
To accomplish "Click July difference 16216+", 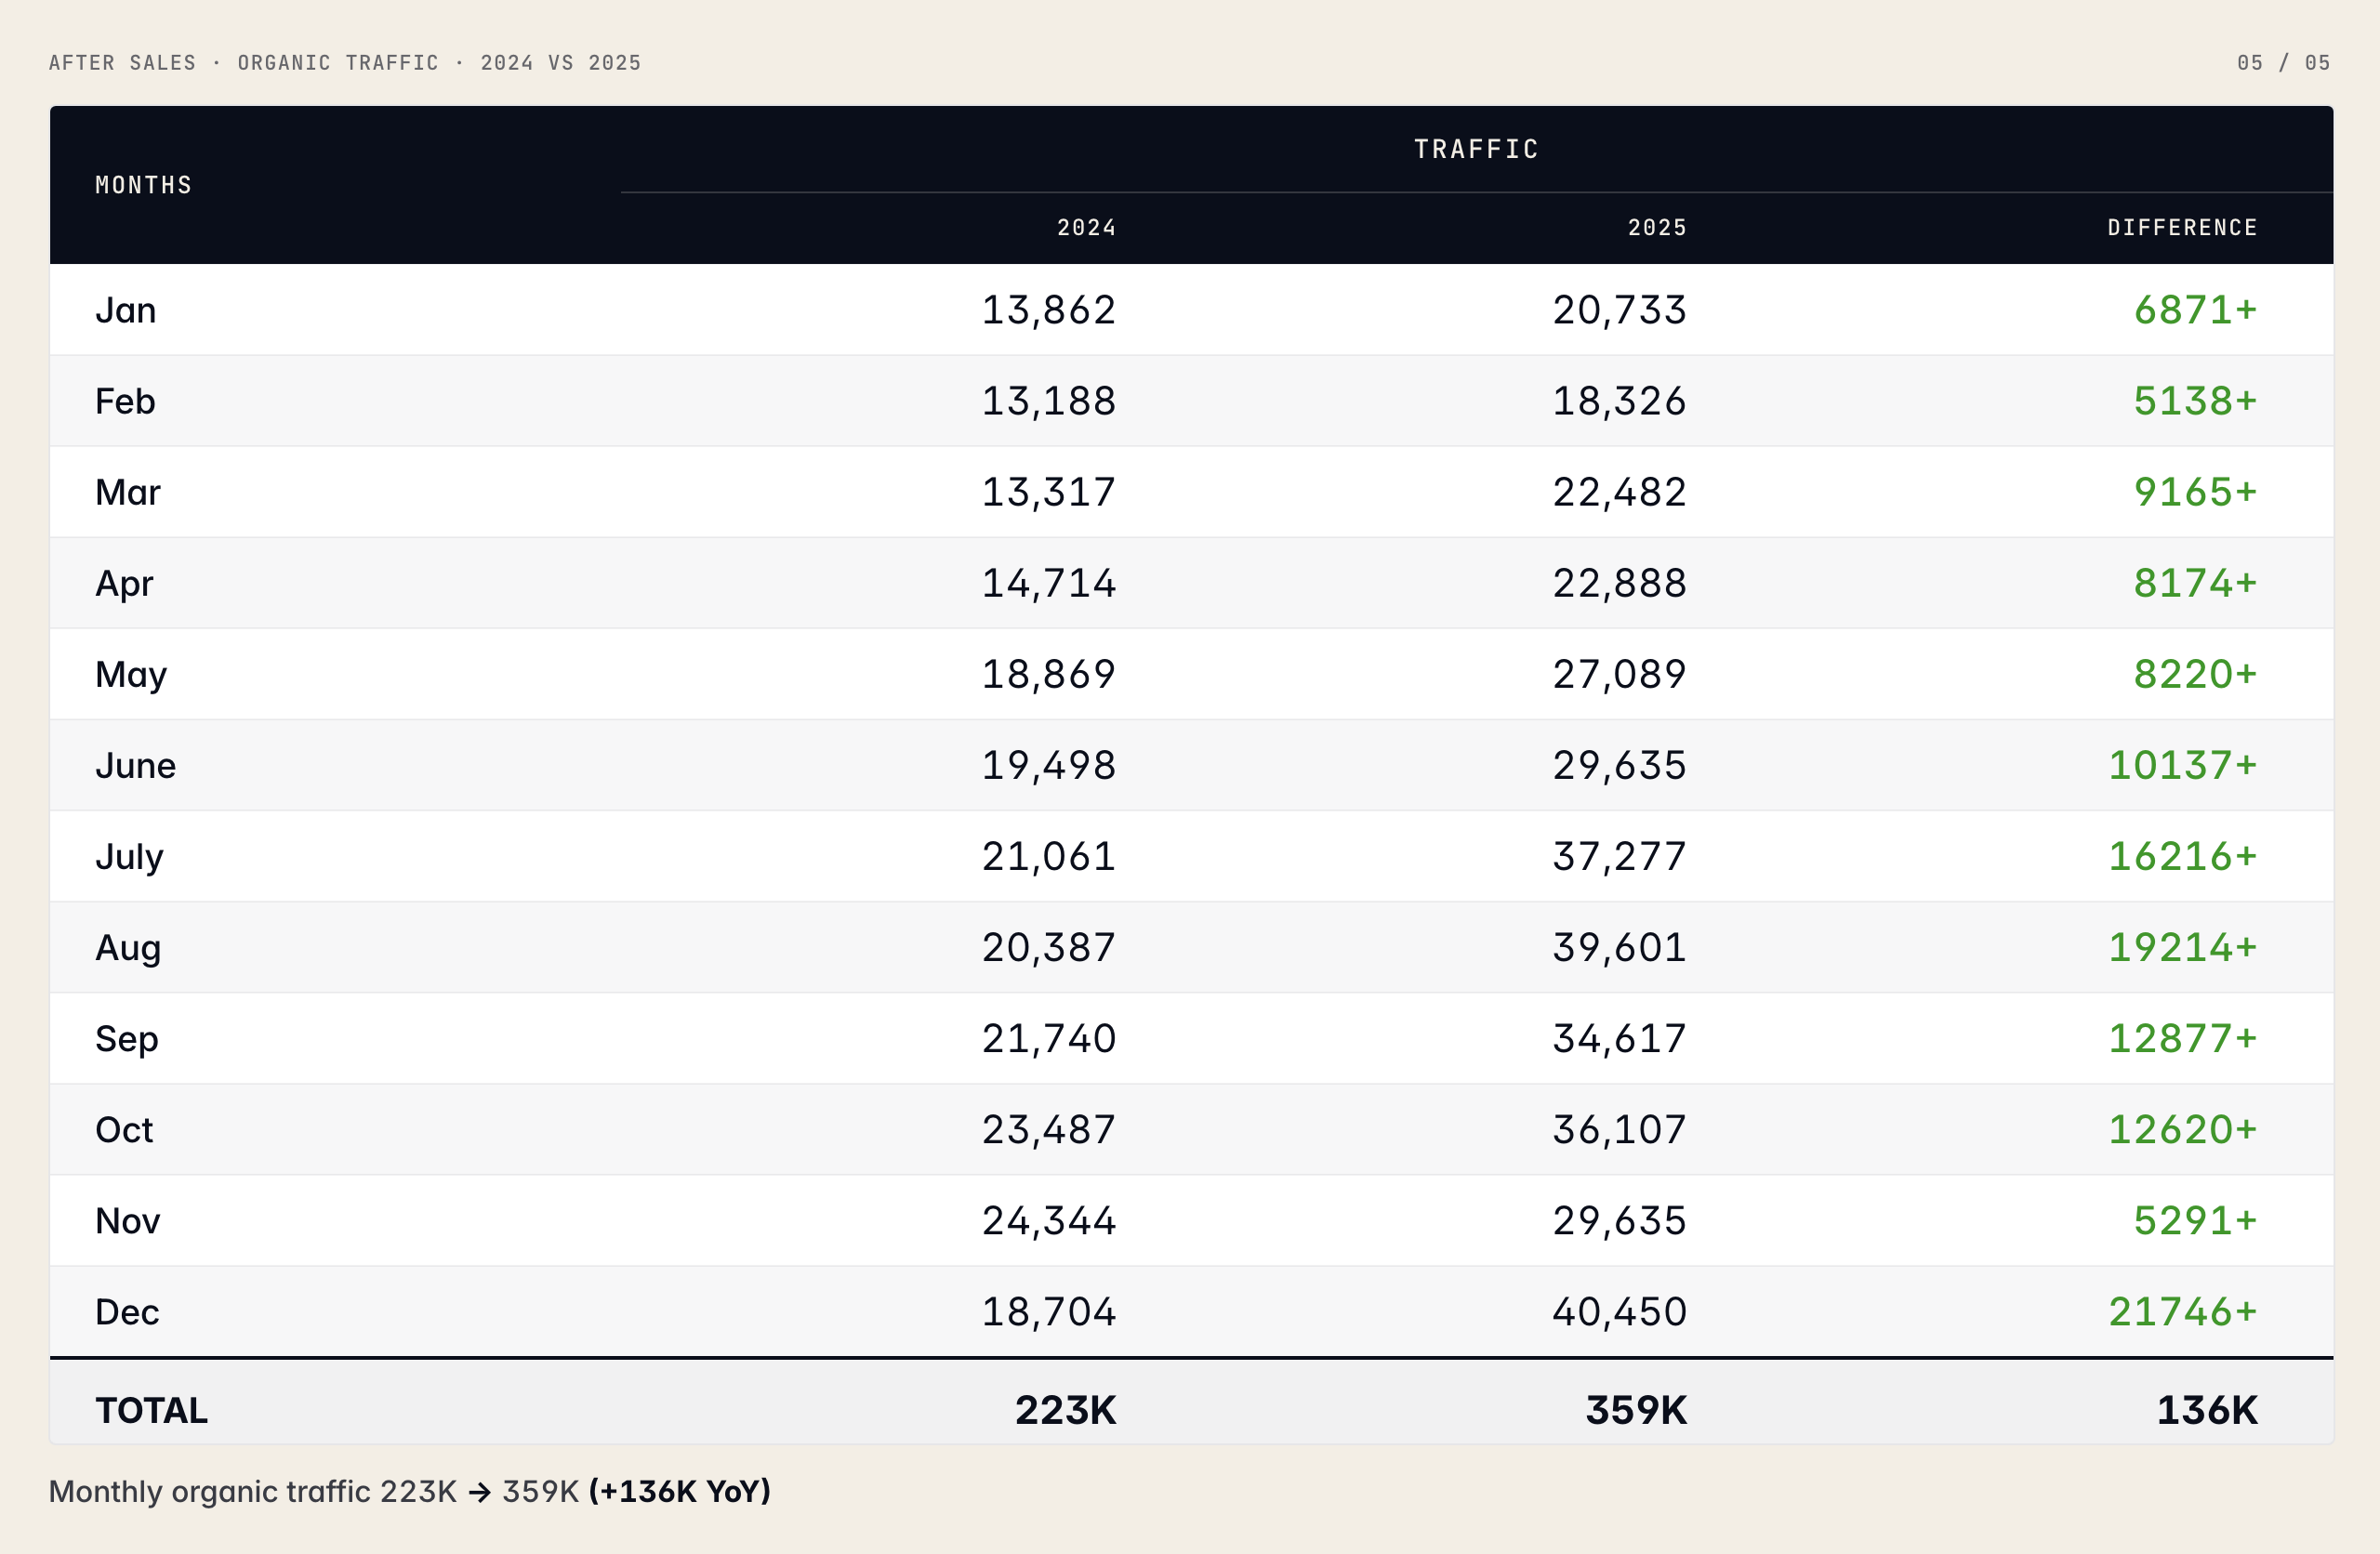I will [x=2182, y=856].
